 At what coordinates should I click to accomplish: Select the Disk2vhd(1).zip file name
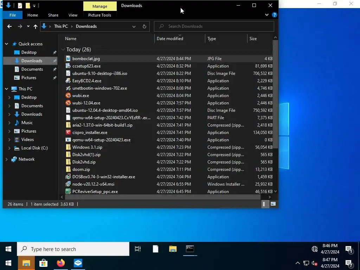86,155
